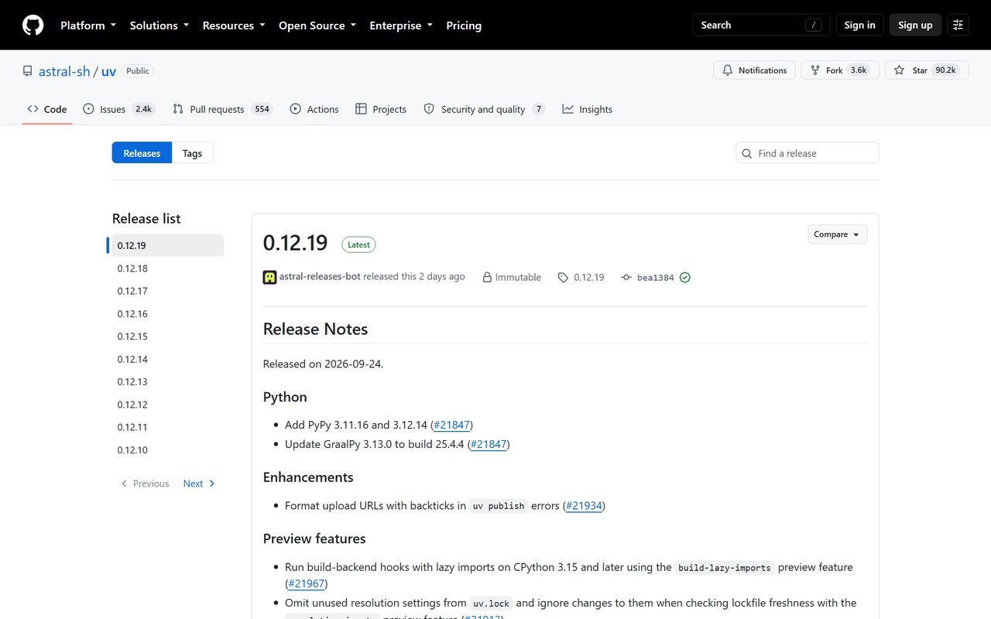Select release 0.12.15 in the list

point(168,337)
